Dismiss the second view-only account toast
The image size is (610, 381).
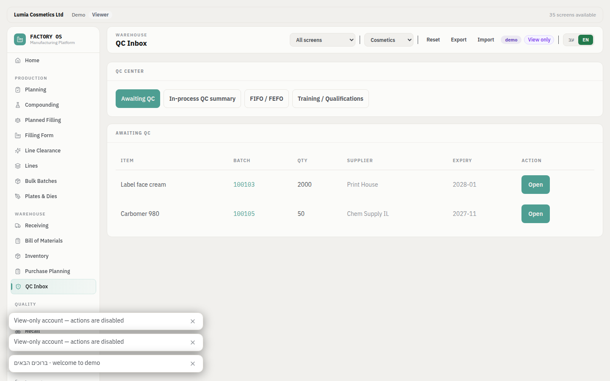pos(193,342)
